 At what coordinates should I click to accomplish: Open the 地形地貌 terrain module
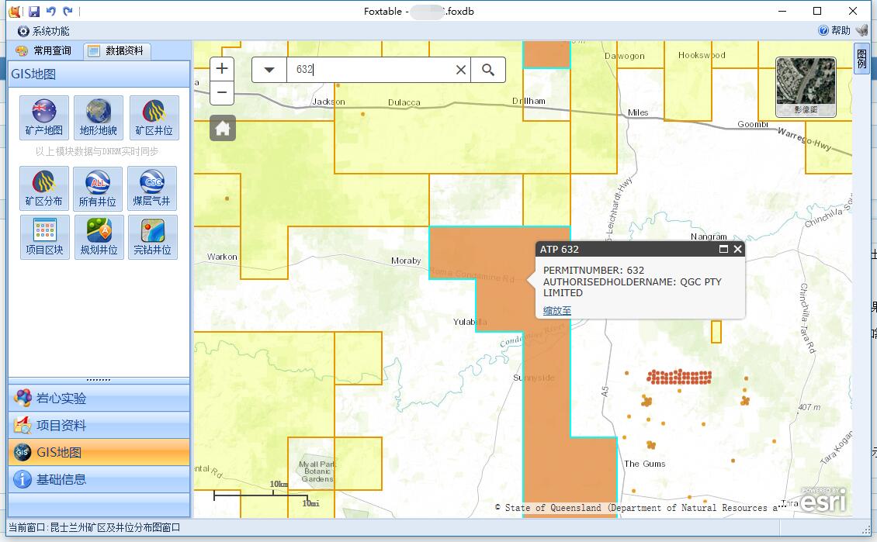(99, 117)
